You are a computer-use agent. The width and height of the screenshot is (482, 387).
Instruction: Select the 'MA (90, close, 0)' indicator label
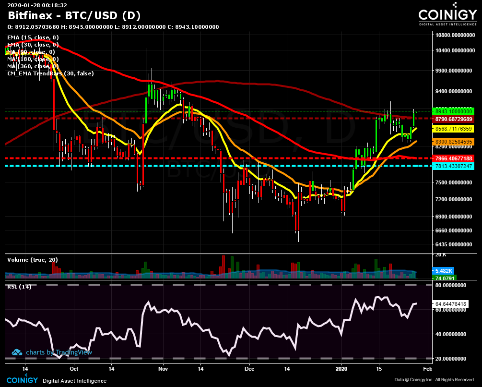pos(31,52)
